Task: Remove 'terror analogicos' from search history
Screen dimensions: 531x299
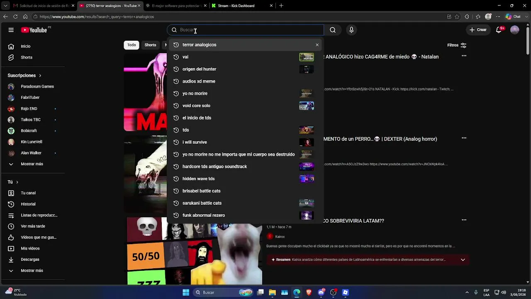Action: (x=317, y=45)
